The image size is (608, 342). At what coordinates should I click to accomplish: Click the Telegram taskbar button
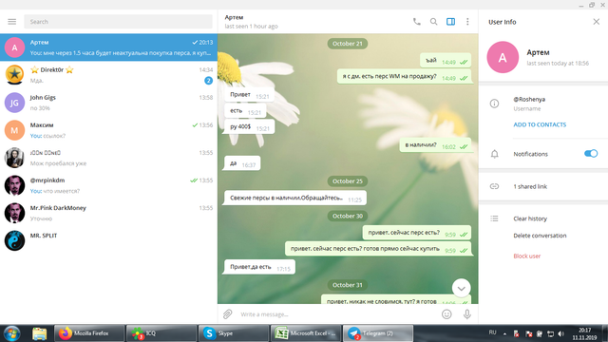(378, 333)
